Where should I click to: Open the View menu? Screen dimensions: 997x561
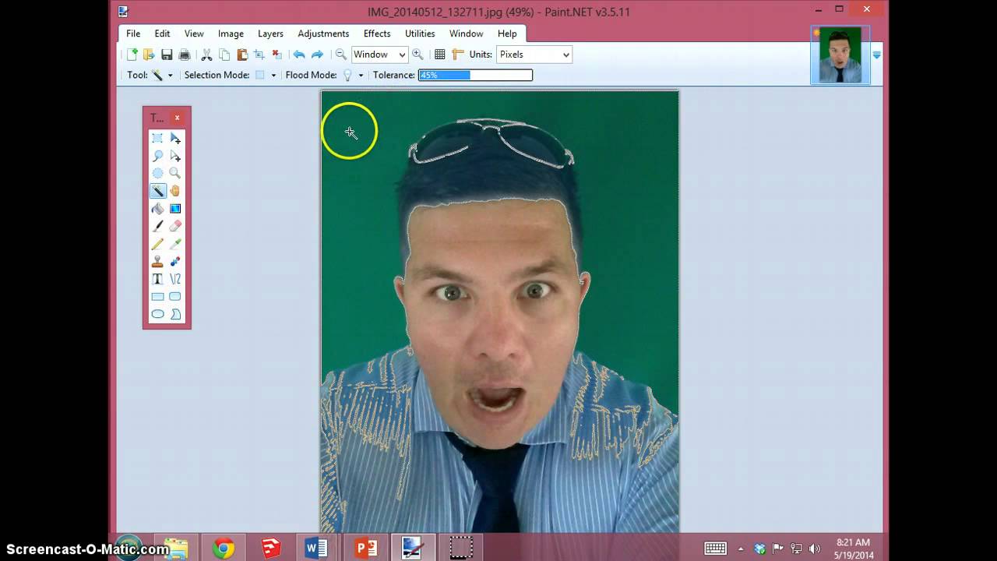point(194,34)
